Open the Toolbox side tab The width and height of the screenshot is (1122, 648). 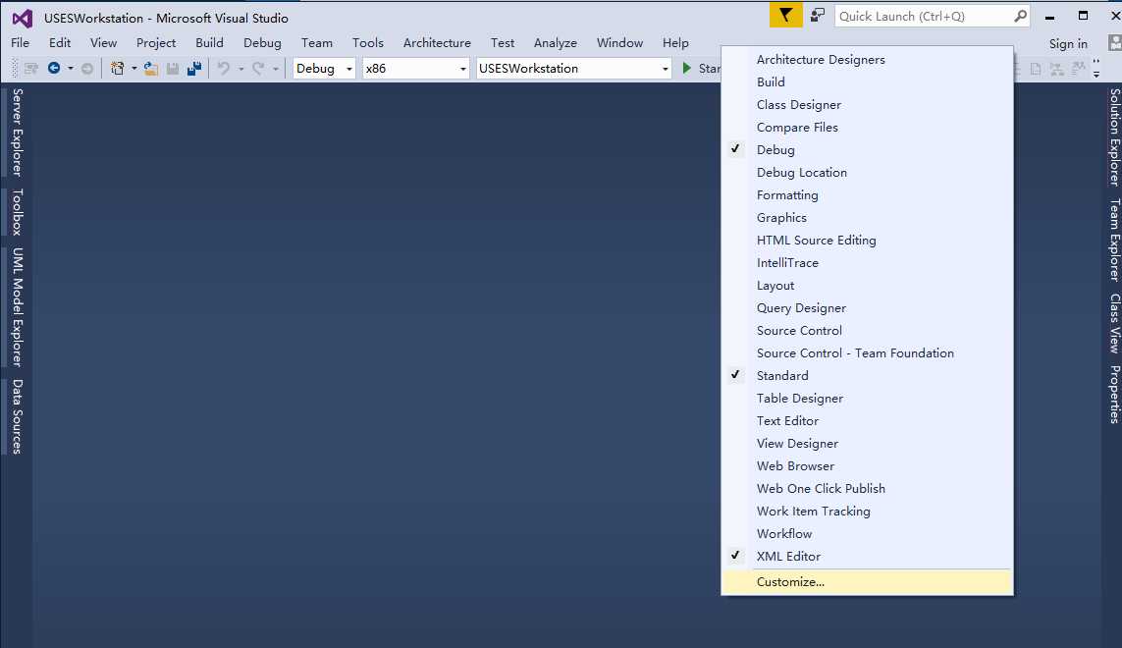click(x=17, y=212)
